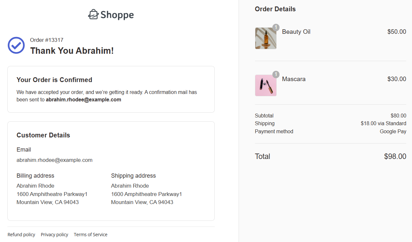This screenshot has width=412, height=242.
Task: Select the Total amount of $98.00
Action: click(395, 156)
